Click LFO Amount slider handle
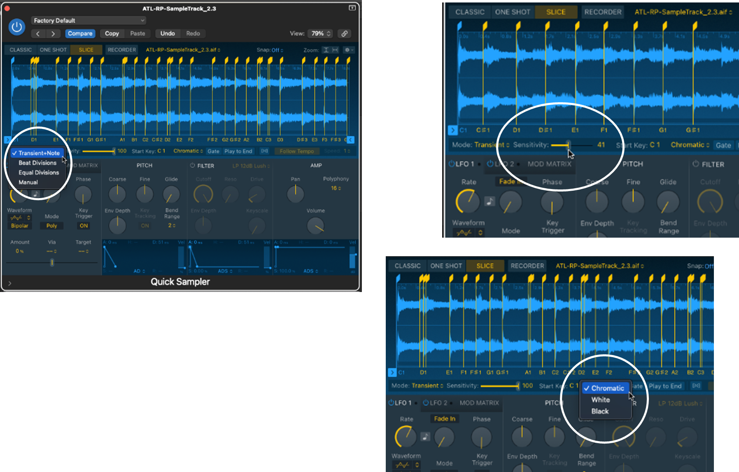 point(52,262)
